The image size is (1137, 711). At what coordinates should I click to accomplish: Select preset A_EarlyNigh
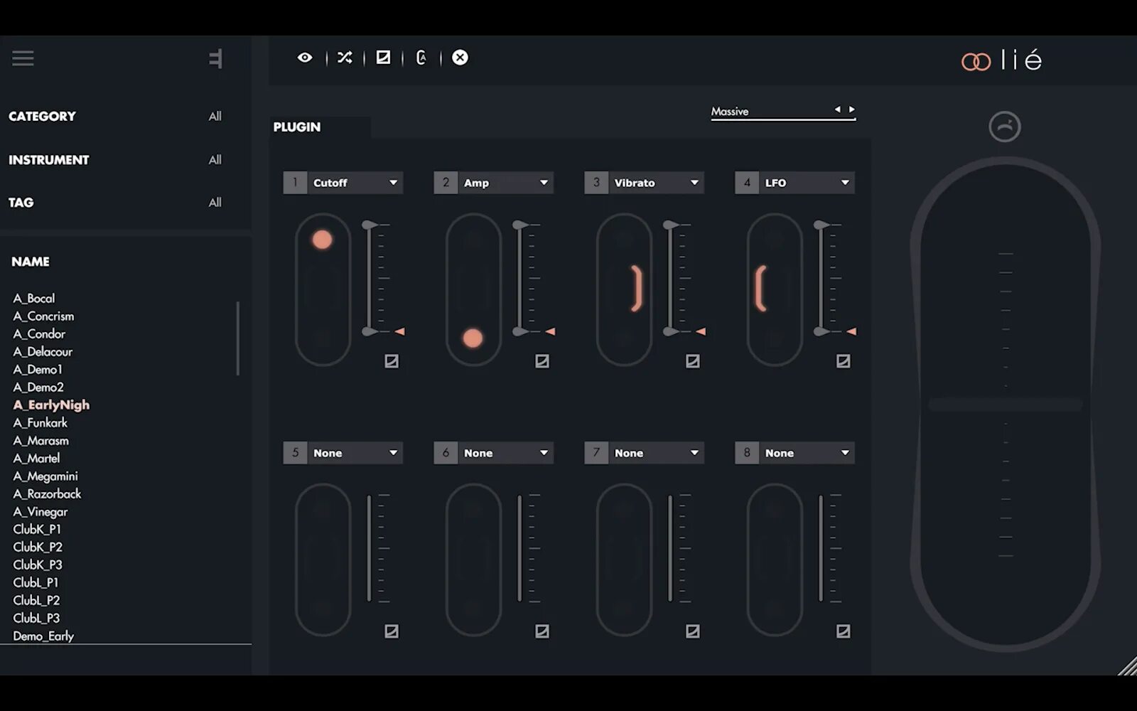(51, 405)
